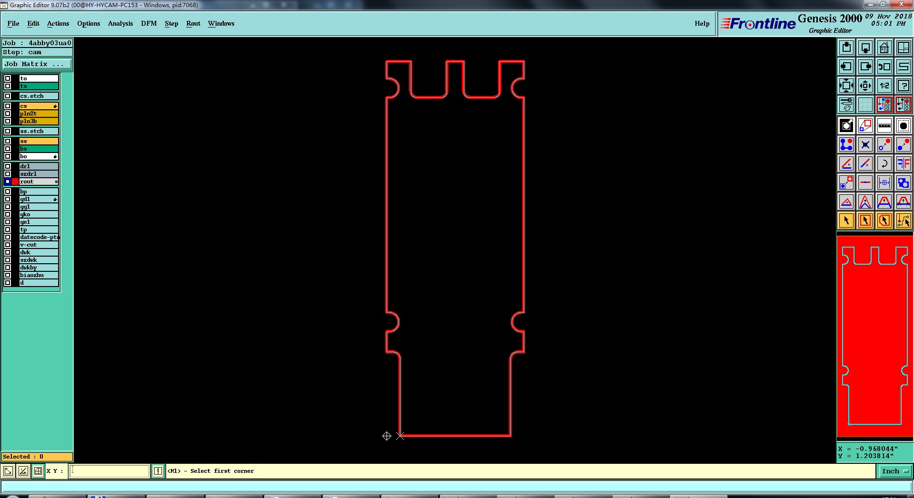Open the Actions menu

58,23
